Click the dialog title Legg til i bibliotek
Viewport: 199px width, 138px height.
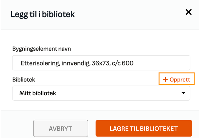pyautogui.click(x=43, y=14)
